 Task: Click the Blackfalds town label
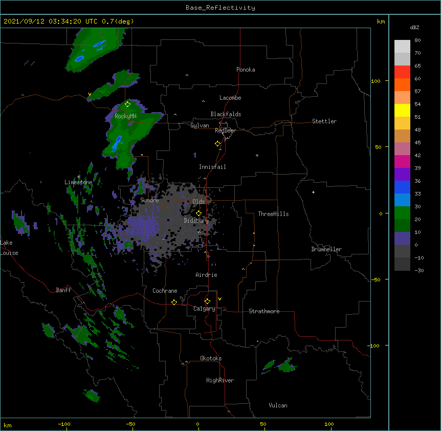click(x=226, y=114)
